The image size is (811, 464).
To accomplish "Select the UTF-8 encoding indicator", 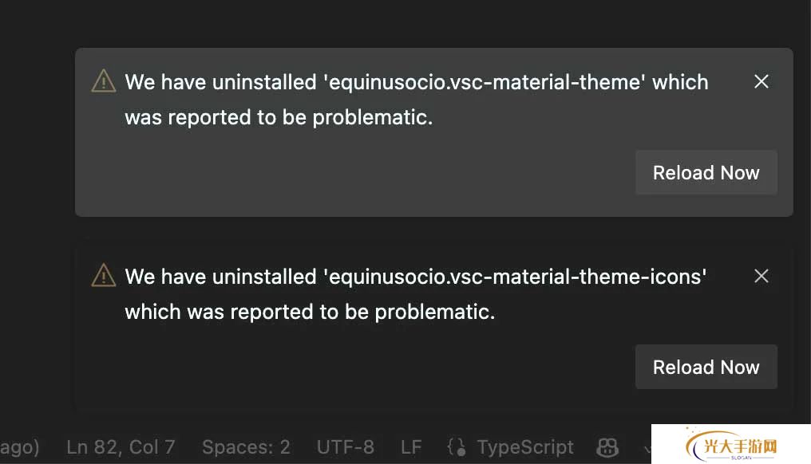I will pos(345,447).
